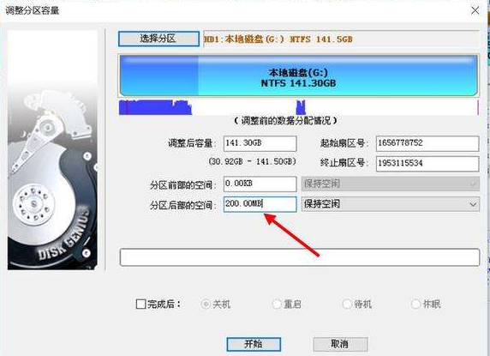
Task: Enable the 完成后 checkbox
Action: pyautogui.click(x=141, y=304)
